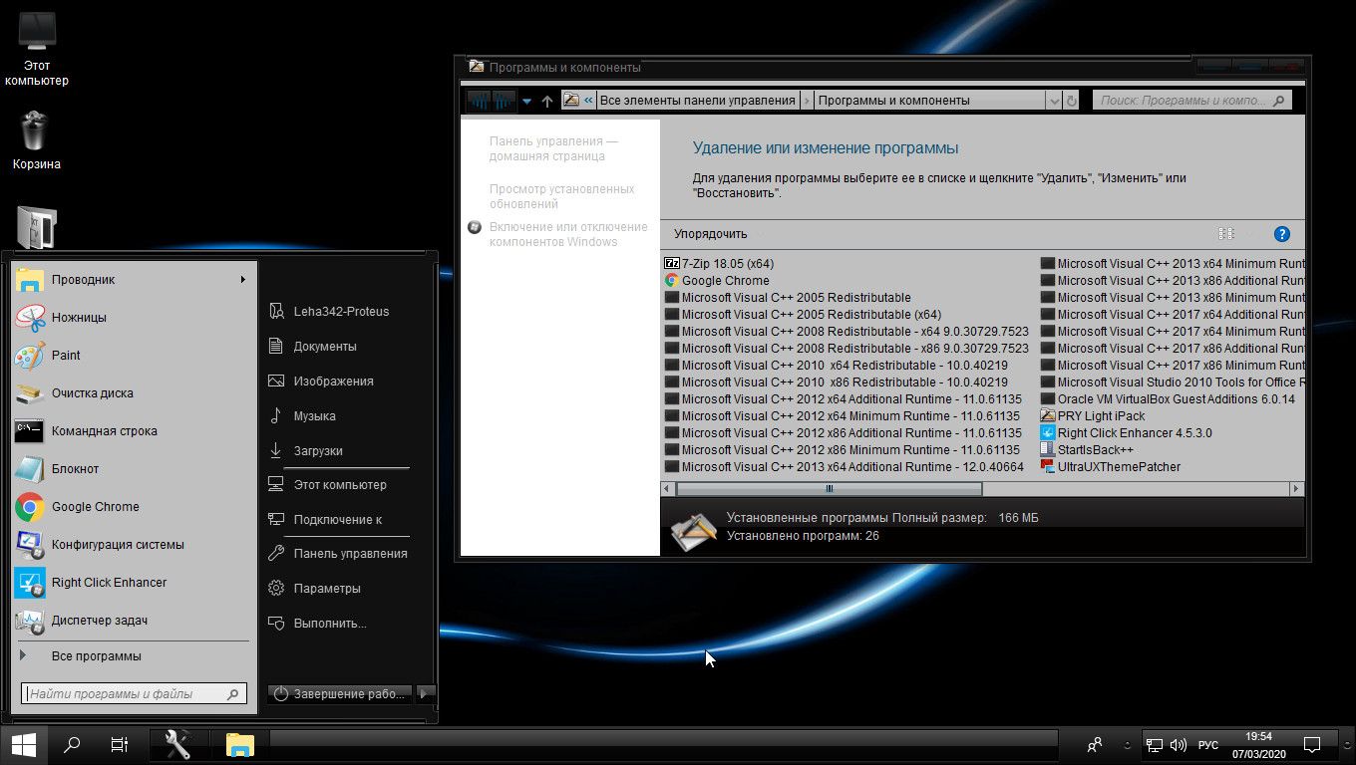Screen dimensions: 1356x765
Task: Open Google Chrome from the Start menu
Action: (134, 507)
